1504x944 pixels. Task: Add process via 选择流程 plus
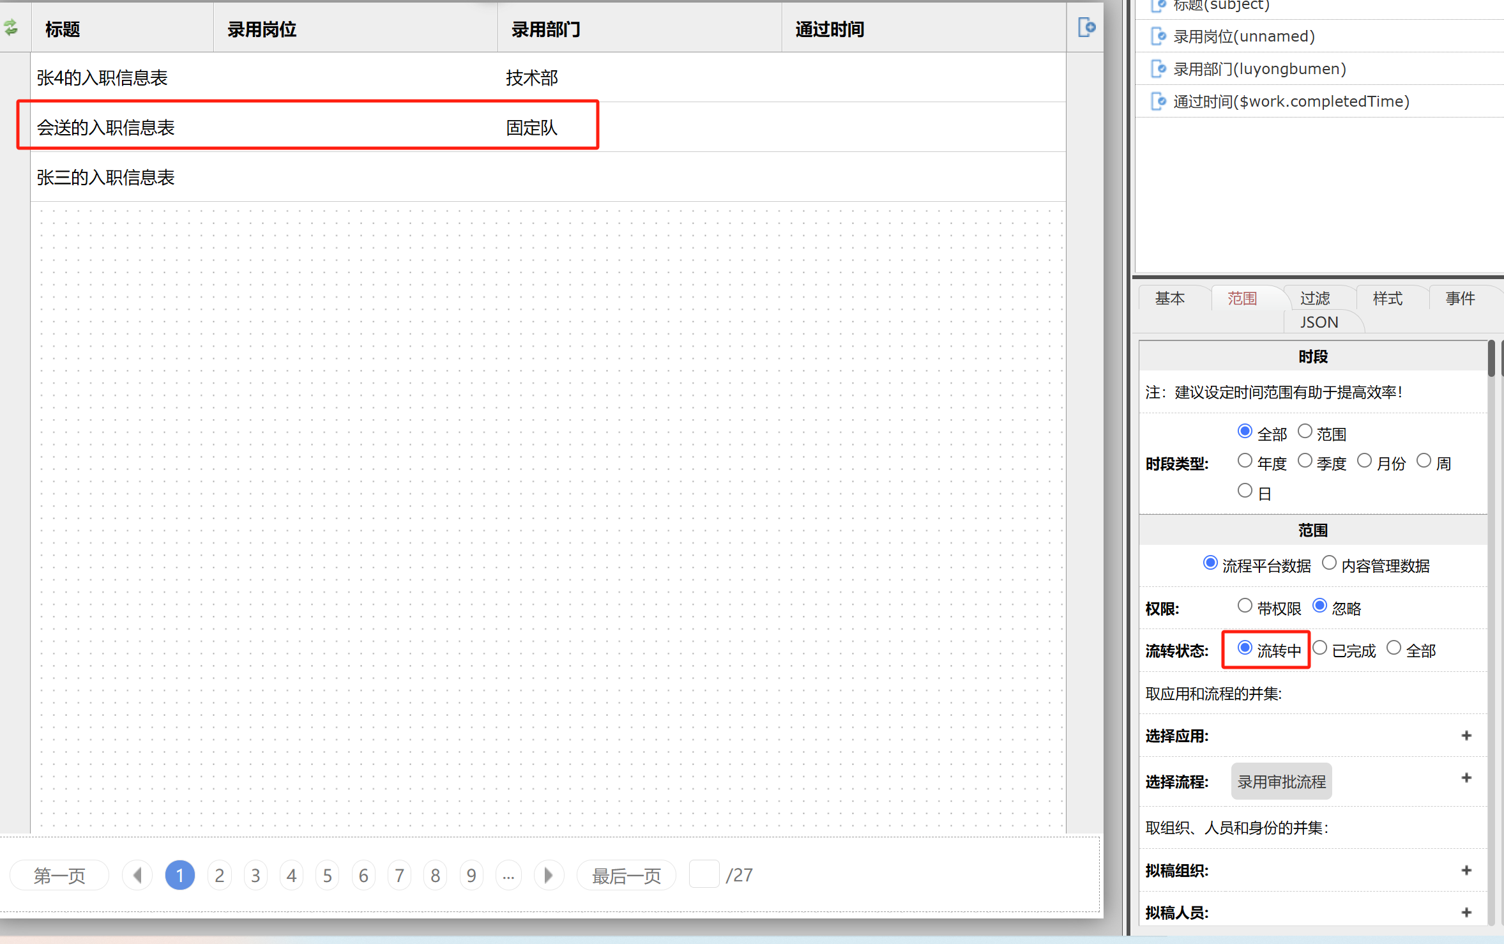(1466, 778)
